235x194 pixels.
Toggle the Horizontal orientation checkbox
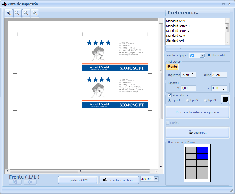209,55
